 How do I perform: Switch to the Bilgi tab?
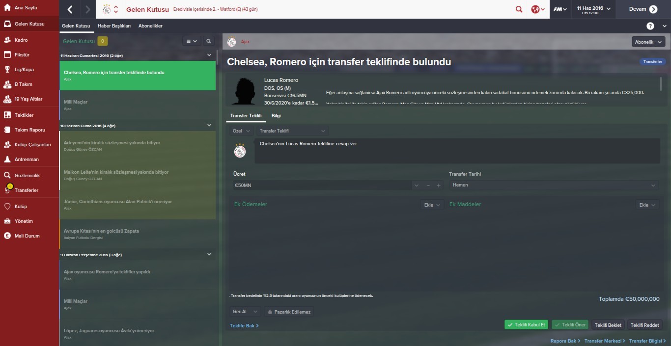click(x=276, y=116)
